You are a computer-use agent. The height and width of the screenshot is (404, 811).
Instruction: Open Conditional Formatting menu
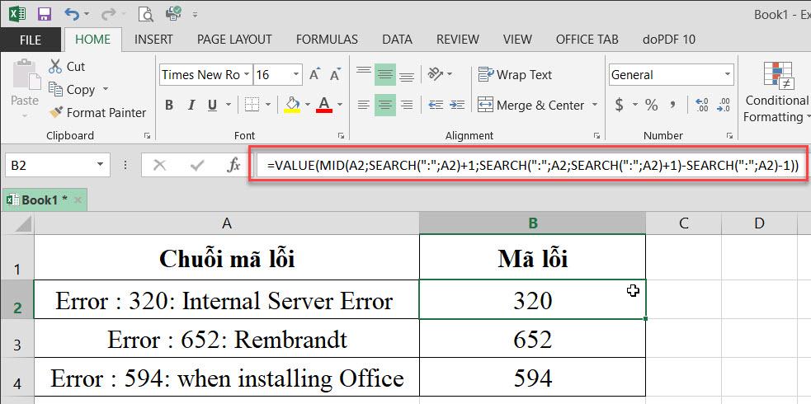click(x=777, y=92)
